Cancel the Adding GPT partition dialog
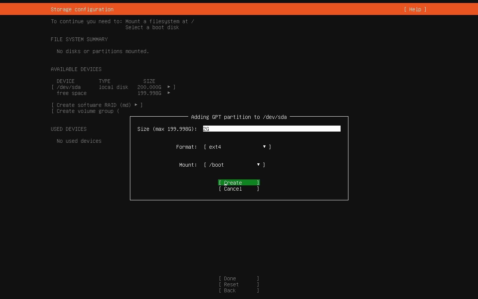The width and height of the screenshot is (478, 299). 239,189
